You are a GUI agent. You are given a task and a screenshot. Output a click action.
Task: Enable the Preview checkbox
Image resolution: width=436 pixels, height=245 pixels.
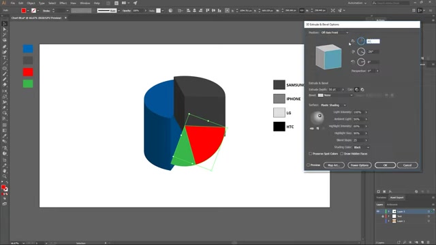(309, 165)
